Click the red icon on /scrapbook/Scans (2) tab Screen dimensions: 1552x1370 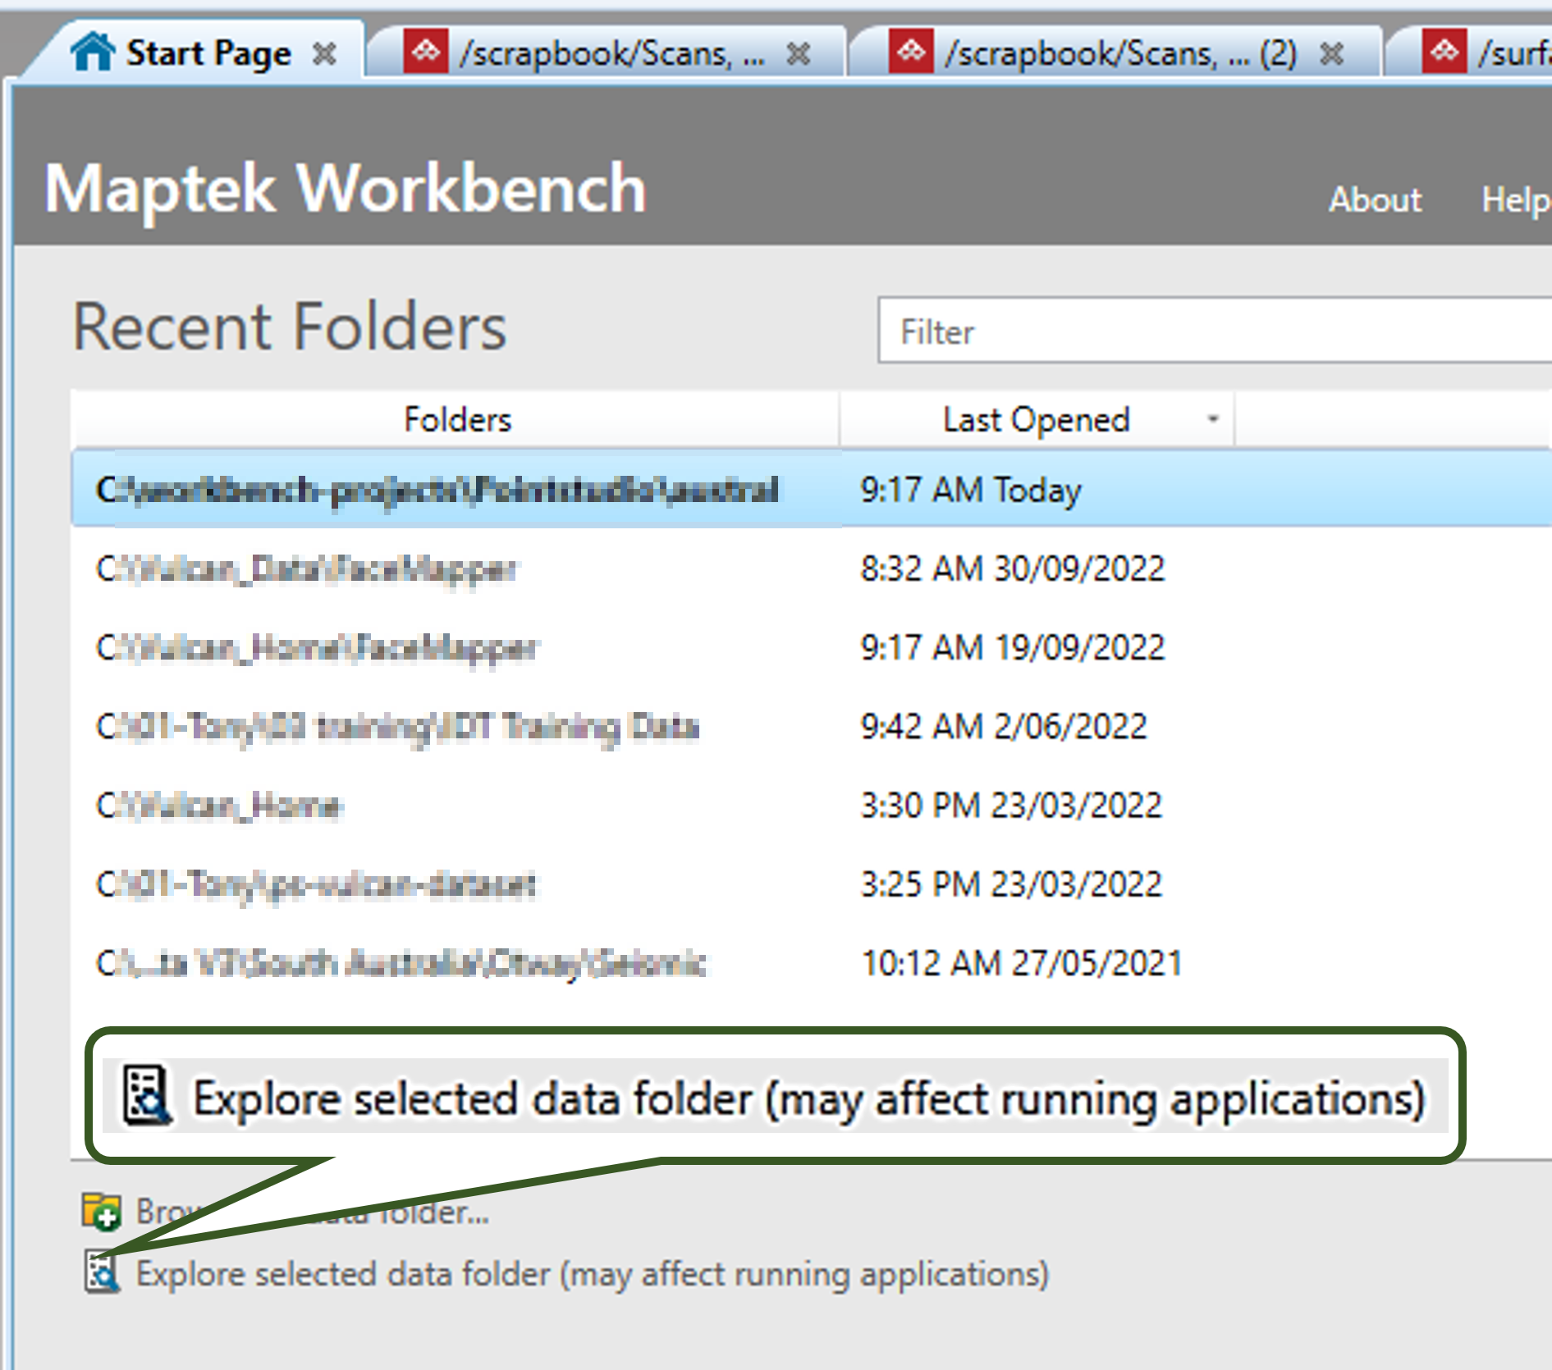[x=911, y=52]
